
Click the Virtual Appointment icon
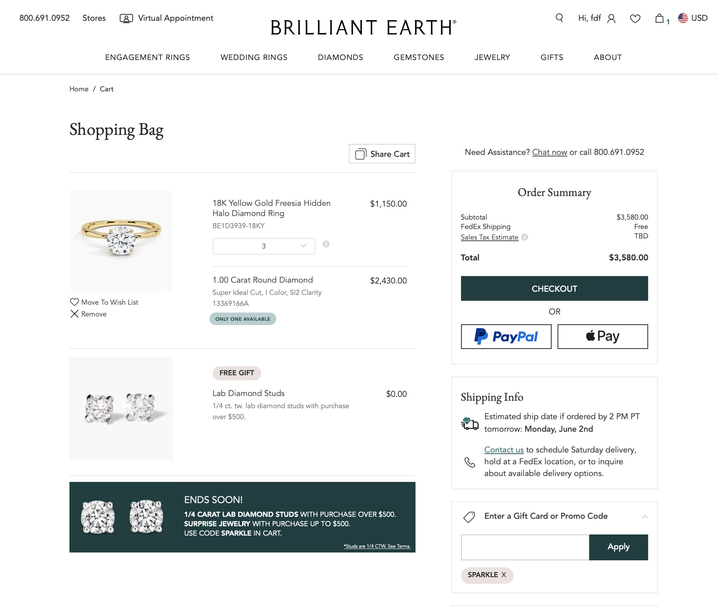pyautogui.click(x=126, y=18)
